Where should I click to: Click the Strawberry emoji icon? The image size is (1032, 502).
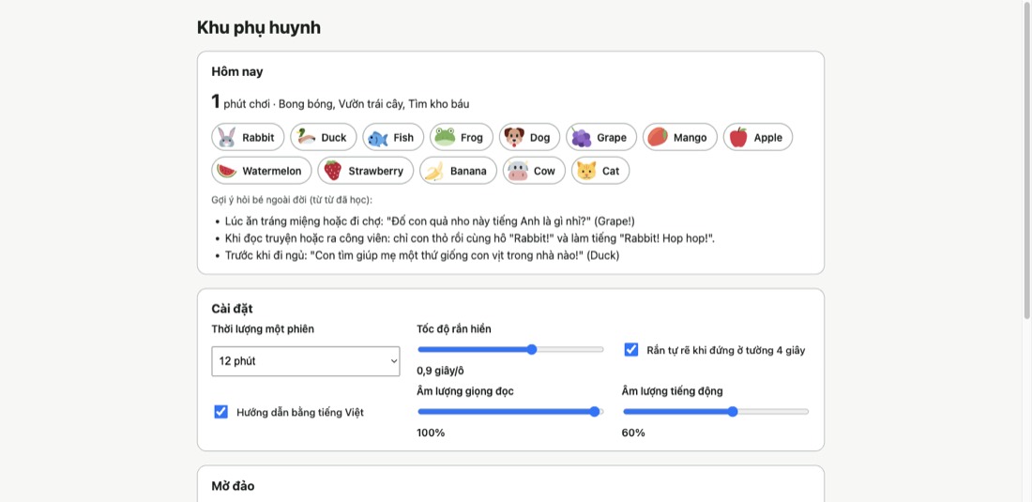point(333,171)
